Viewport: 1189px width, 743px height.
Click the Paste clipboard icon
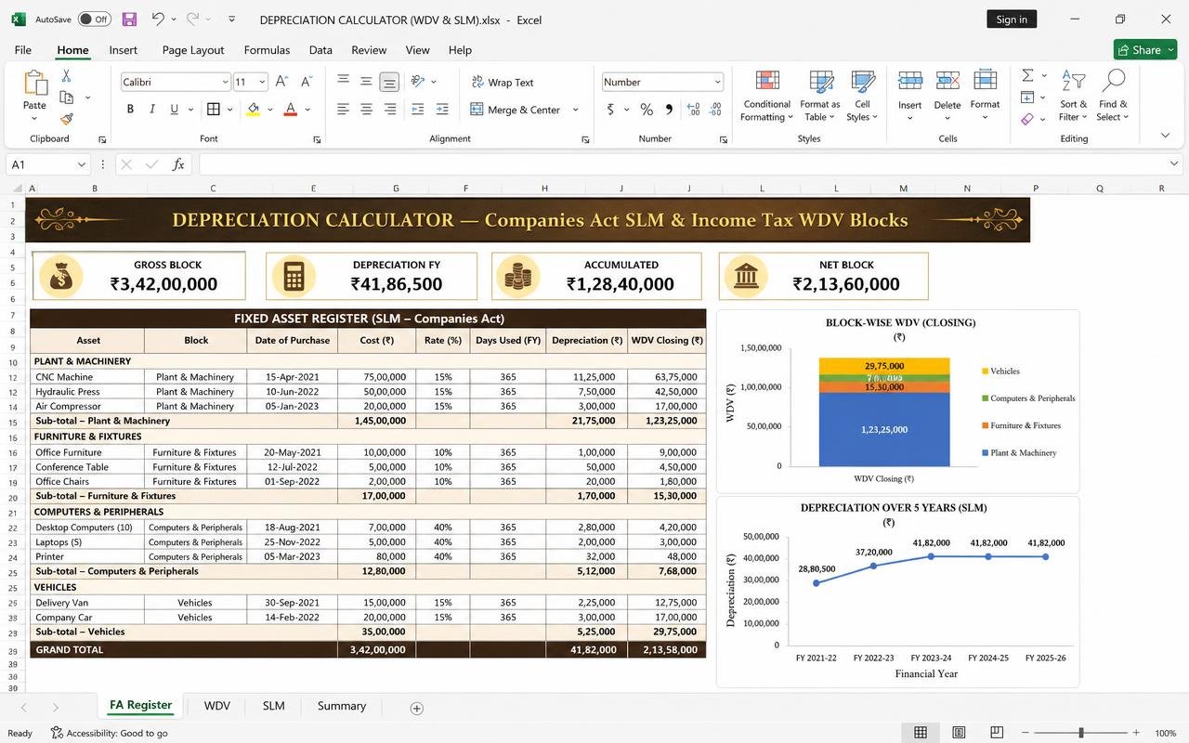click(x=34, y=84)
